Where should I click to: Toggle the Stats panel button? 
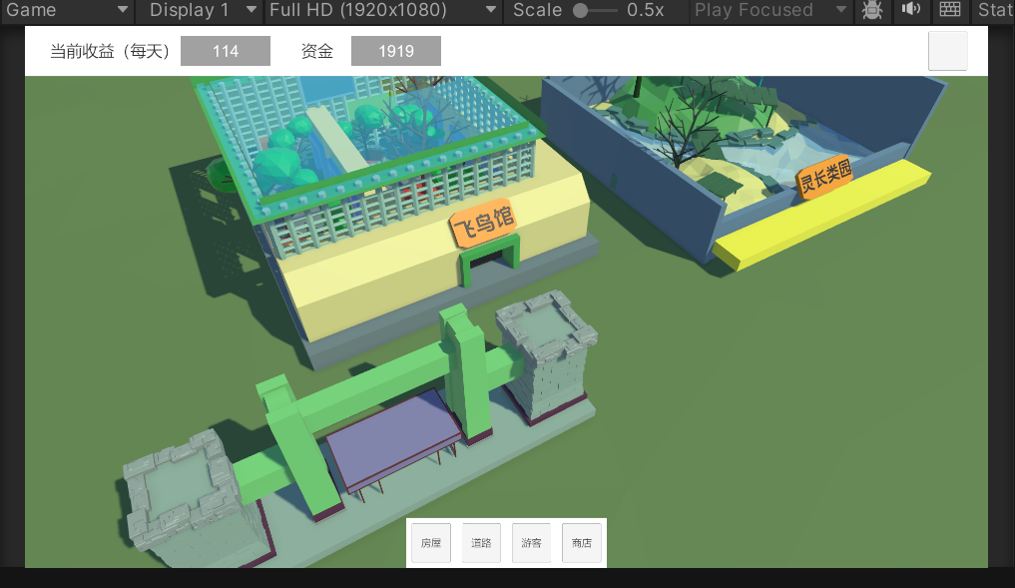[996, 10]
